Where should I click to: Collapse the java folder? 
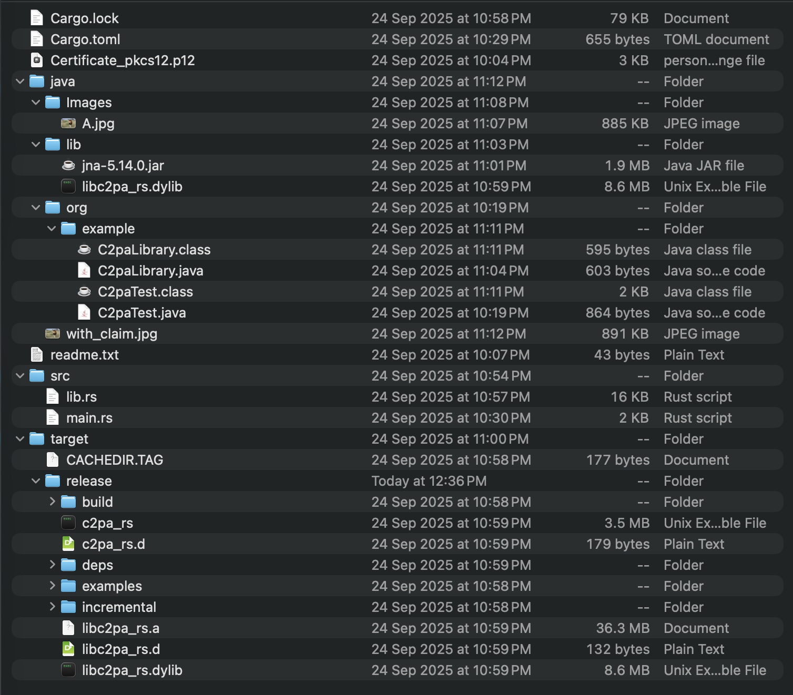point(20,81)
